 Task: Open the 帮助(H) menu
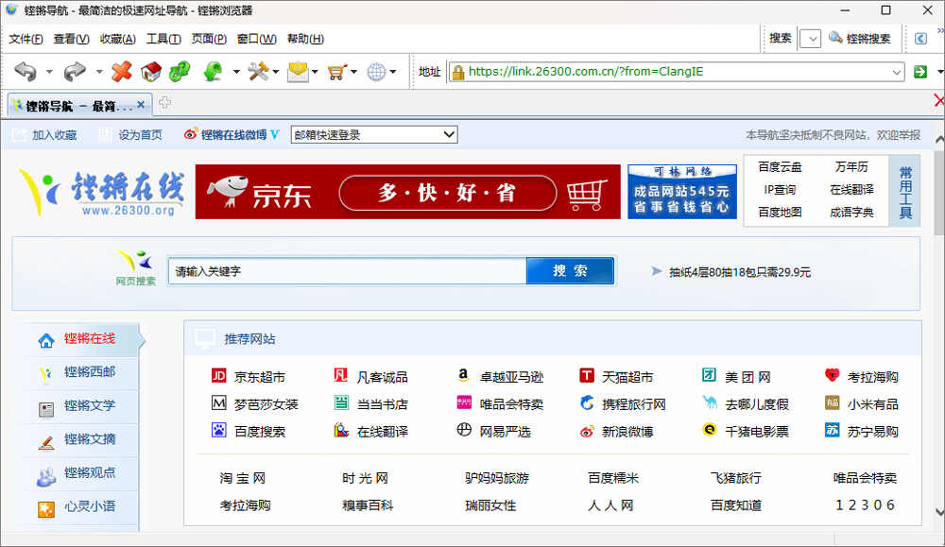pyautogui.click(x=305, y=39)
